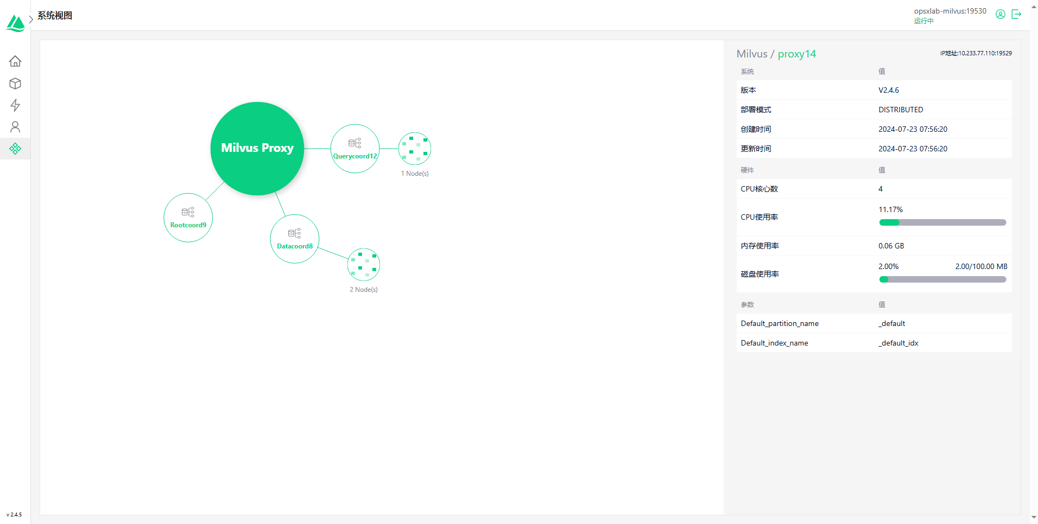Click the _default_idx value
This screenshot has width=1038, height=524.
coord(898,343)
